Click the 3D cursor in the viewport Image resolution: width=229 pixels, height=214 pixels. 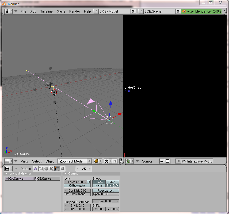[54, 92]
